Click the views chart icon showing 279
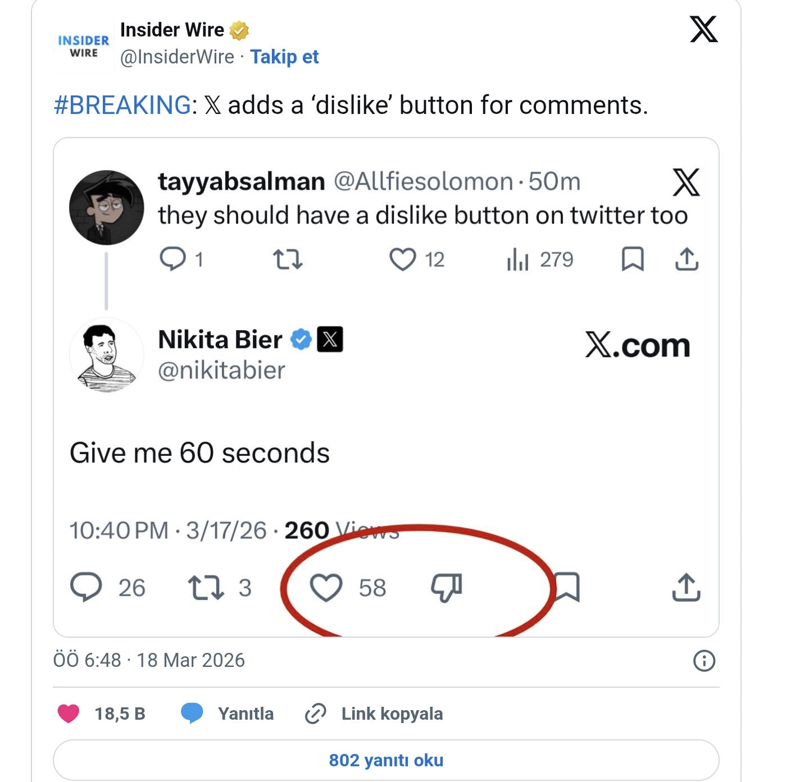This screenshot has height=782, width=809. [517, 259]
